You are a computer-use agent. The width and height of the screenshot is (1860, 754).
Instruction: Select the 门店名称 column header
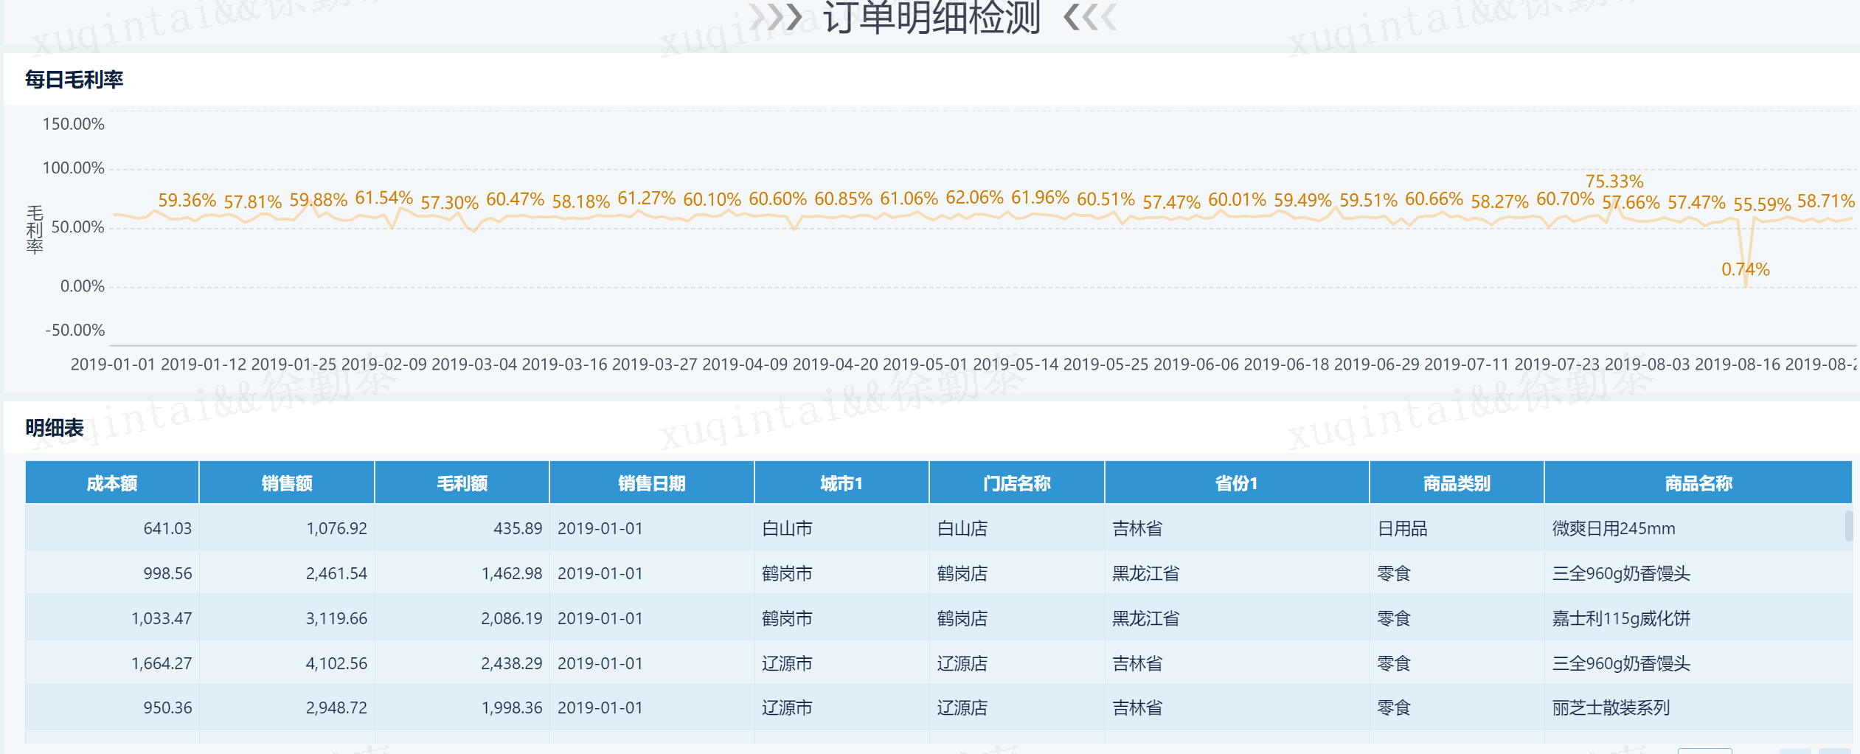coord(1016,483)
